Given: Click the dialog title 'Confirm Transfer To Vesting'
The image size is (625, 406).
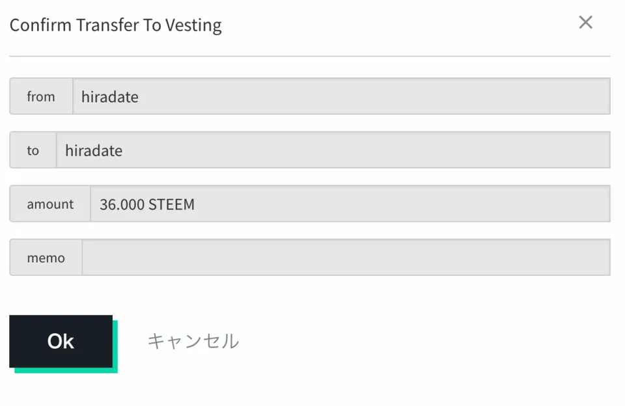Looking at the screenshot, I should 115,25.
